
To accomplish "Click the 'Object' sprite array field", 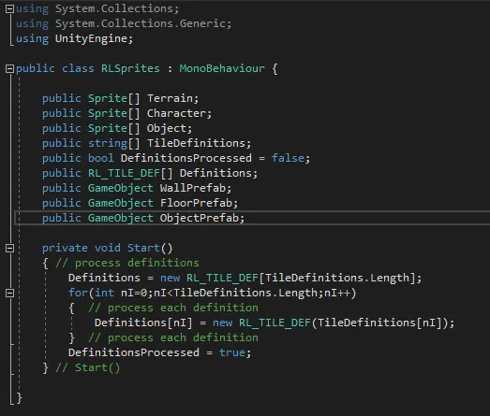I will tap(167, 128).
